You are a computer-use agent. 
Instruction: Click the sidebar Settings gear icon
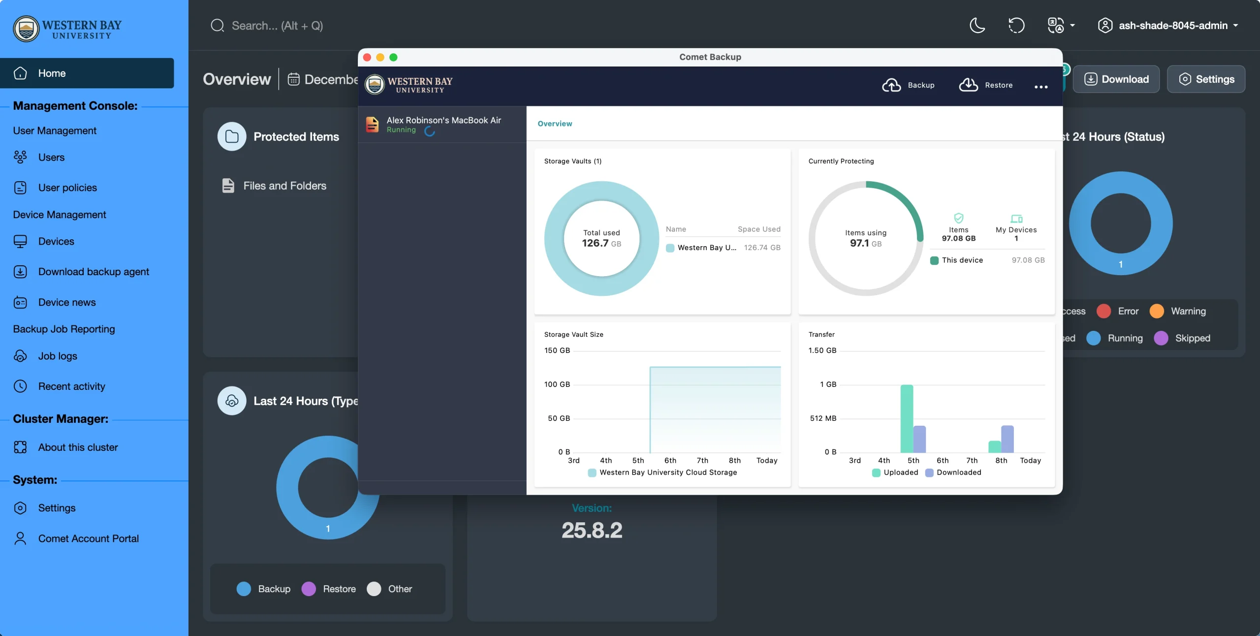point(20,508)
